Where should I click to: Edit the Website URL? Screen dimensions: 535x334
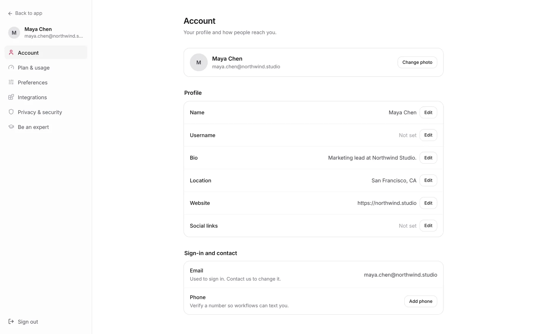[x=428, y=203]
